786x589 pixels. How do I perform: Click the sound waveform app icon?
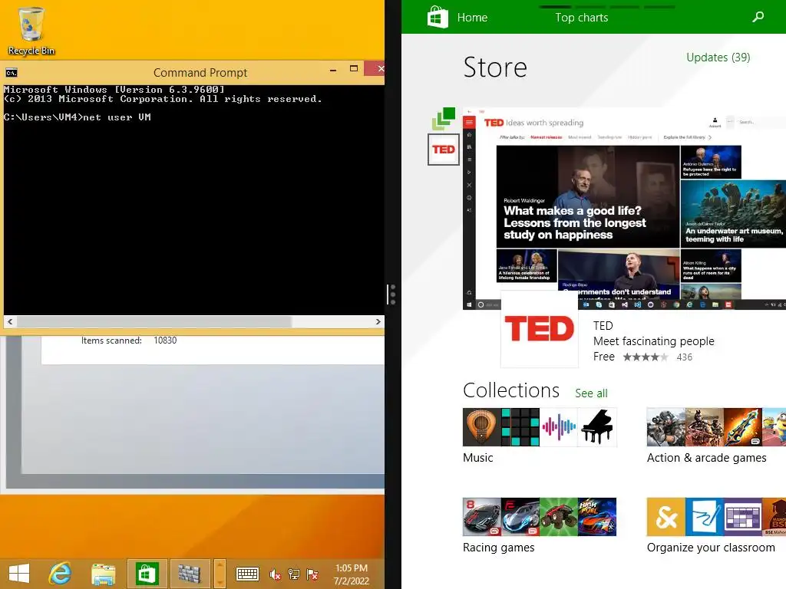[x=559, y=427]
